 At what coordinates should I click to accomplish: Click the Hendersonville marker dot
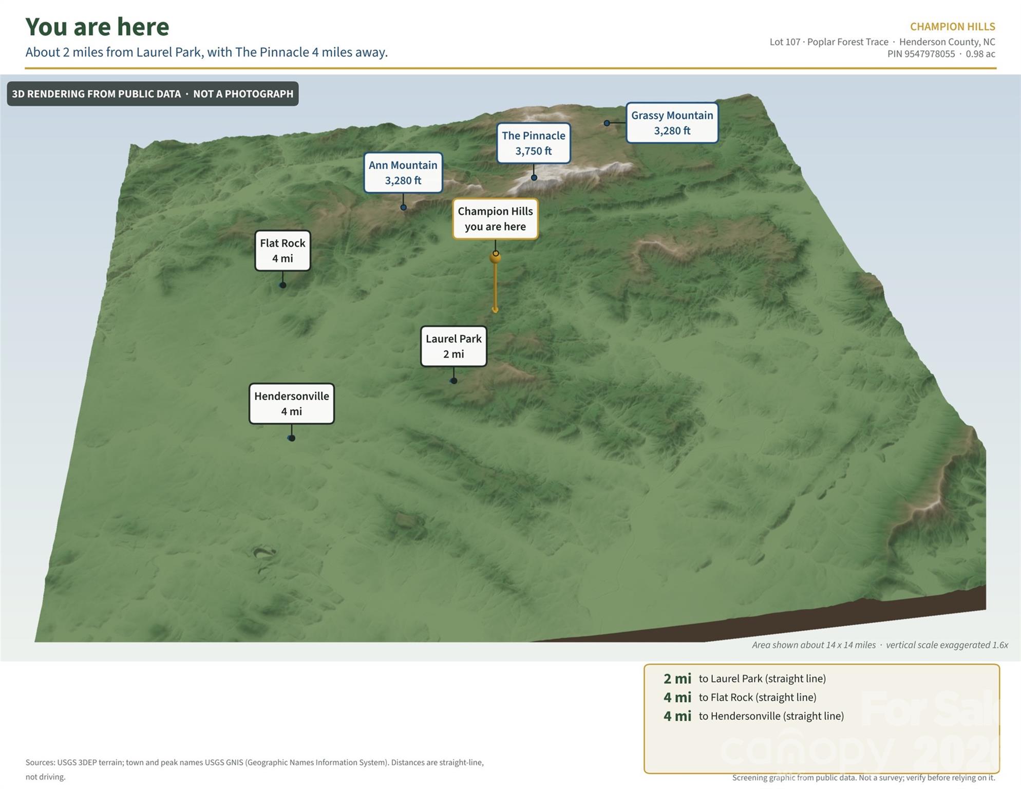click(x=291, y=438)
